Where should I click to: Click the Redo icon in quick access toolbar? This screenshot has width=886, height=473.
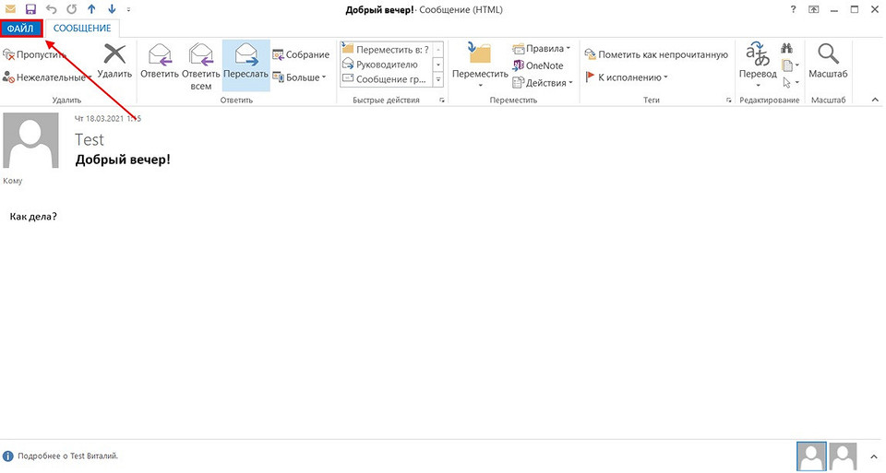[x=71, y=9]
